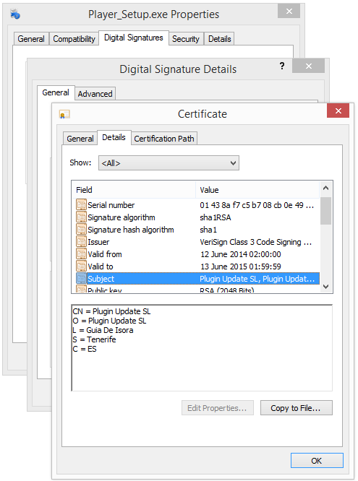The height and width of the screenshot is (481, 358).
Task: Open the Show <All> dropdown
Action: (169, 163)
